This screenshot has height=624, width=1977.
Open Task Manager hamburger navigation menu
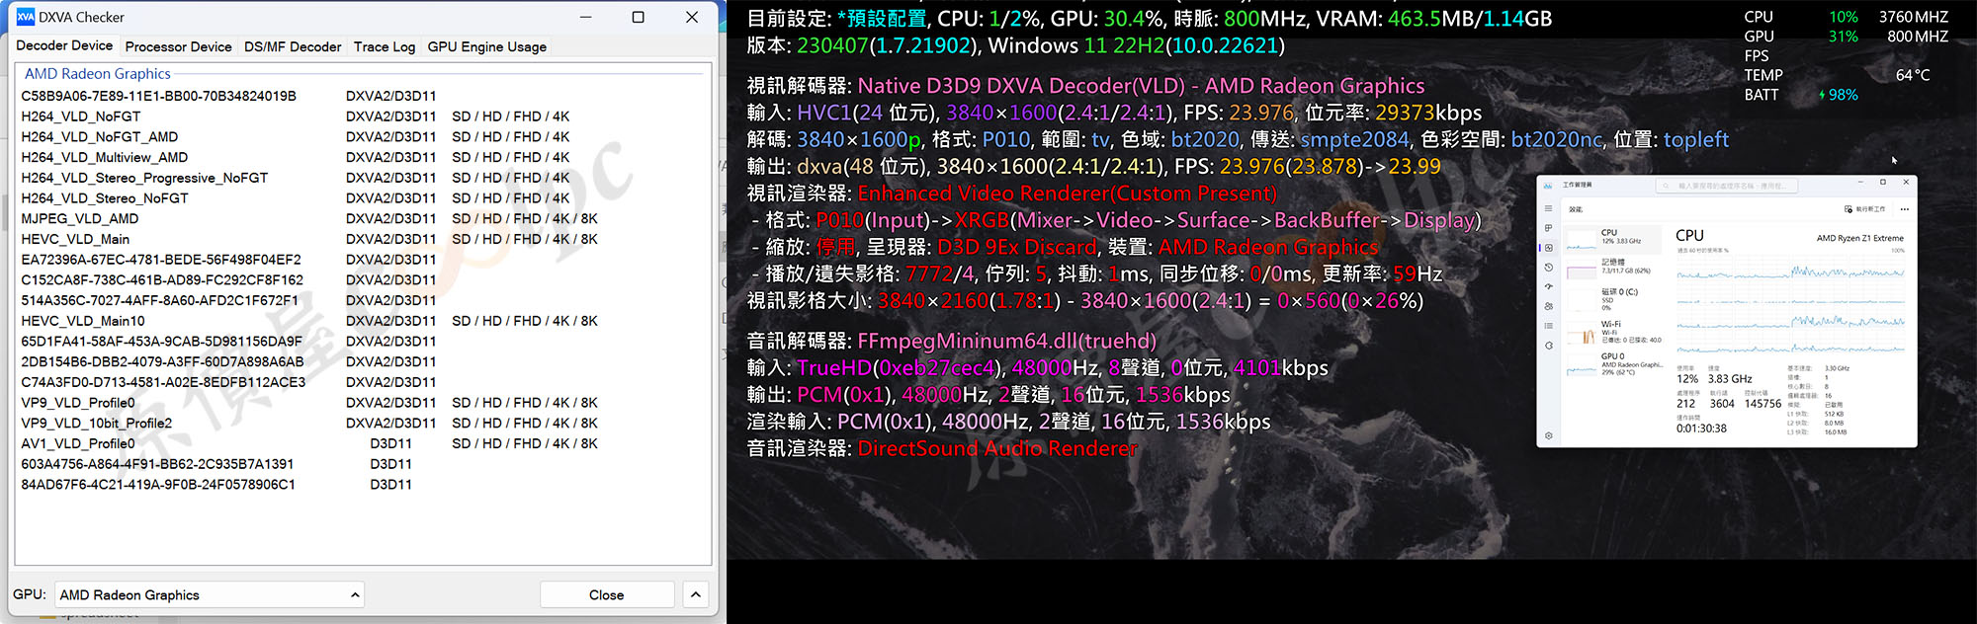coord(1548,208)
